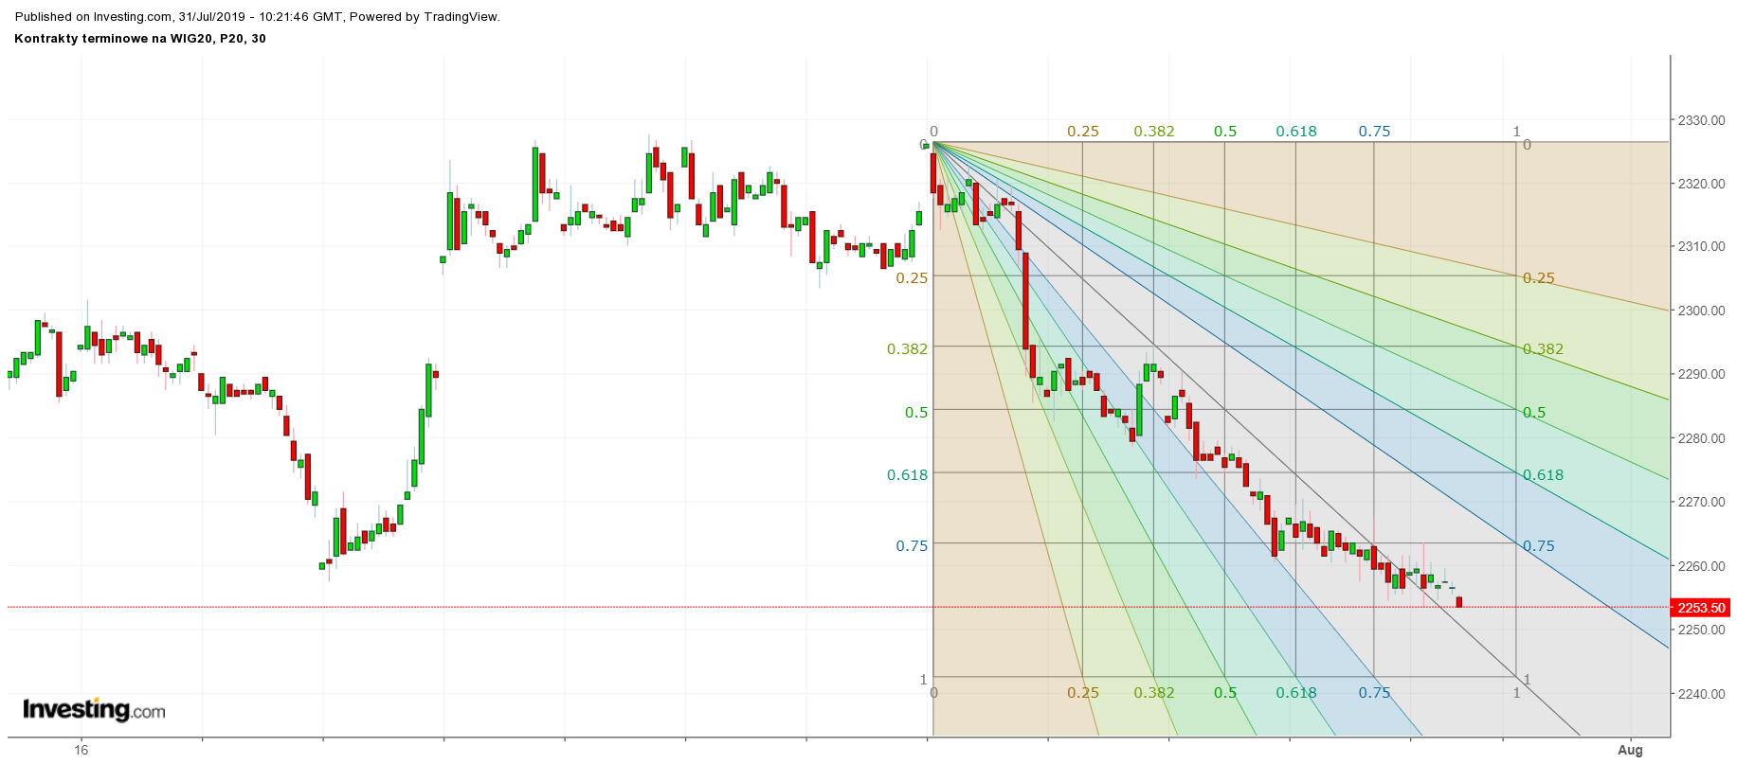Click the 2260.00 price axis label

tap(1702, 566)
